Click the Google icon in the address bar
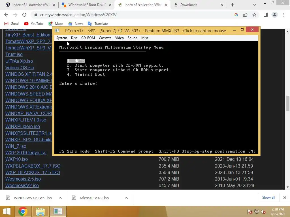 click(x=236, y=15)
